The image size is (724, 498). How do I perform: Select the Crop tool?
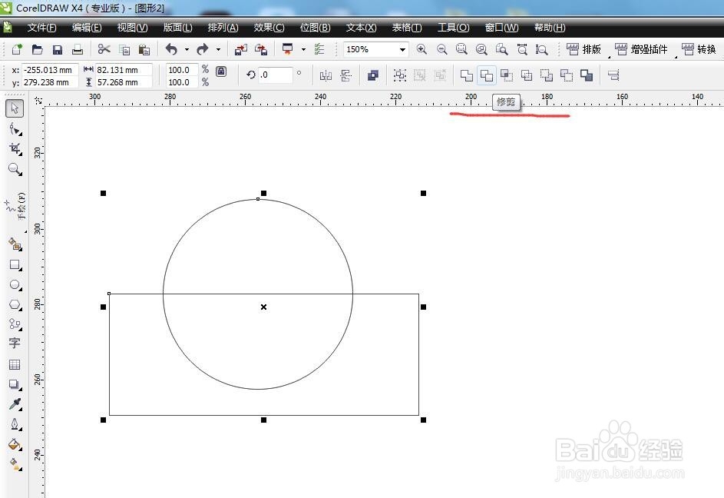point(15,149)
